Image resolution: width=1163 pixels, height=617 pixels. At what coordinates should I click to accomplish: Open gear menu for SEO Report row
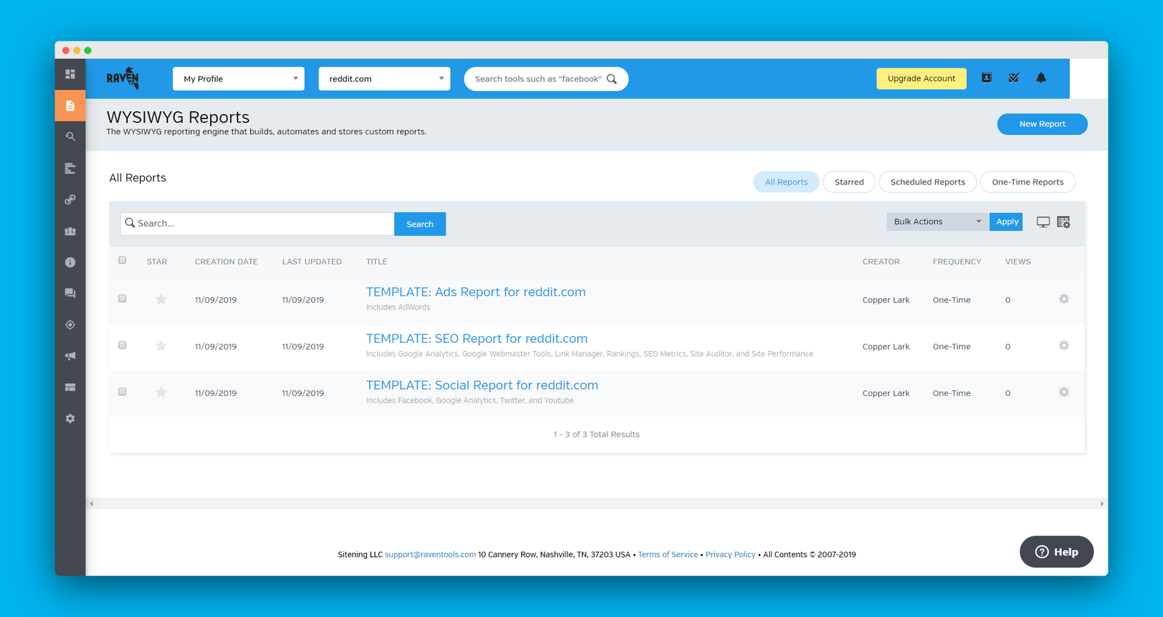pos(1064,345)
